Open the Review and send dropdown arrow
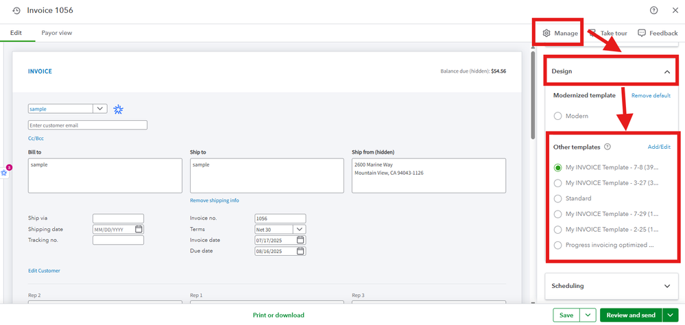Viewport: 685px width, 325px height. (x=671, y=315)
